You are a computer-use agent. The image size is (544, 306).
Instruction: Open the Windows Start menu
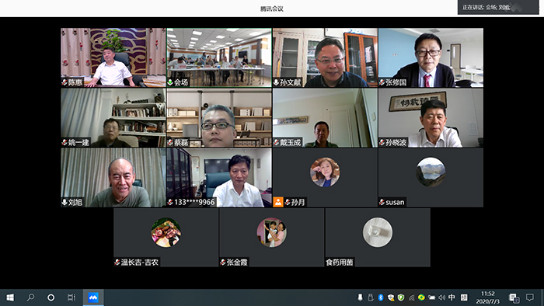coord(10,297)
